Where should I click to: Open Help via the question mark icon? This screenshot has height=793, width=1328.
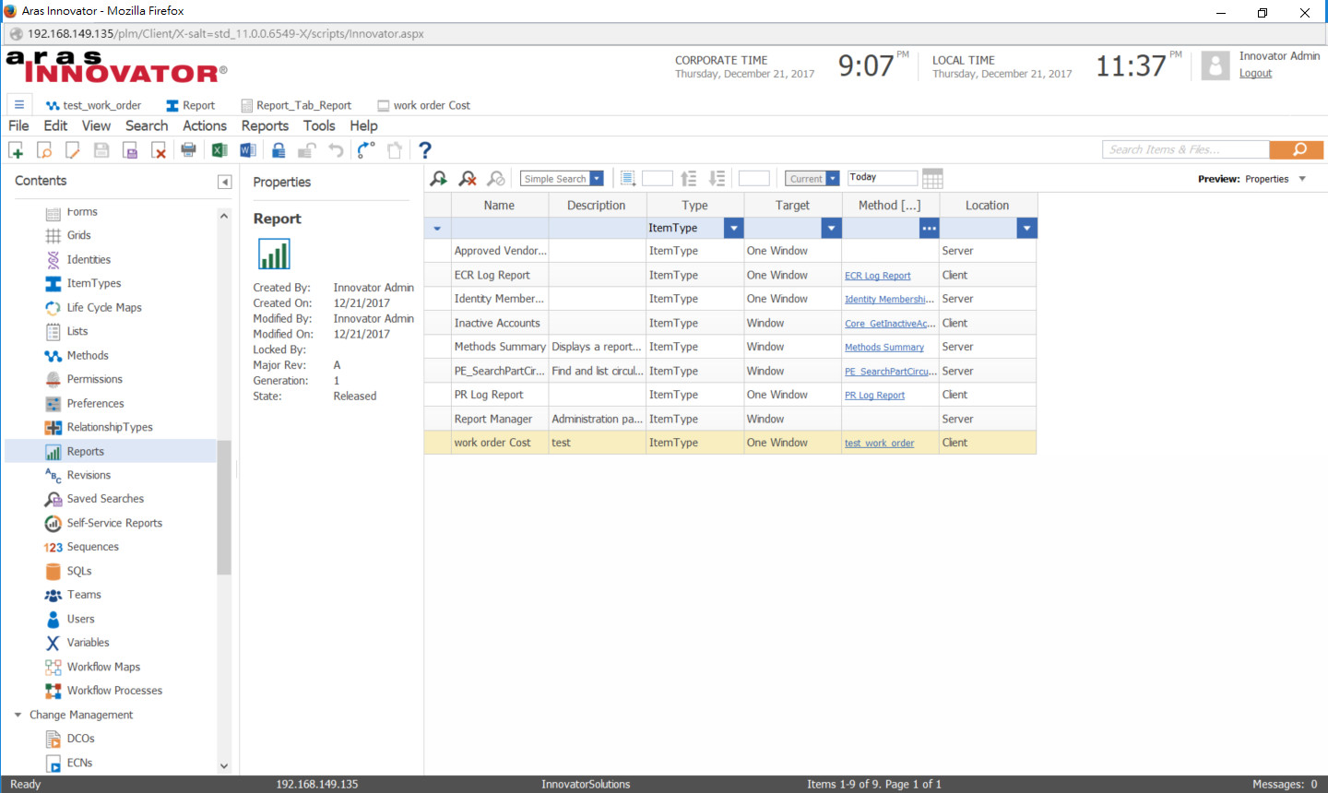425,150
